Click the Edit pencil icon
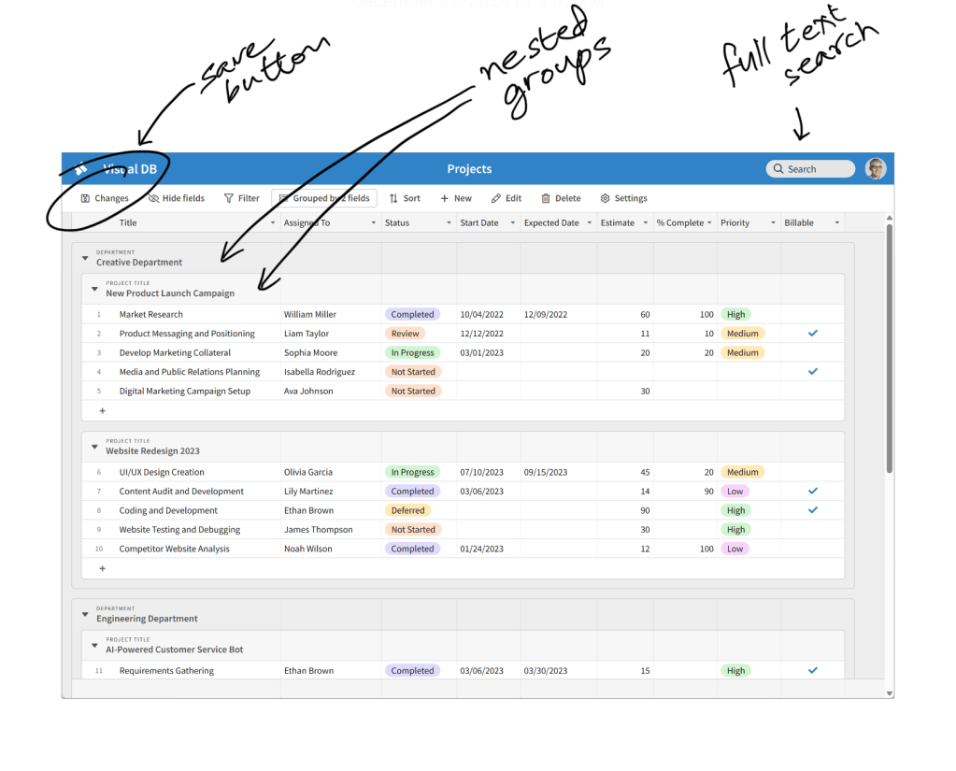Screen dimensions: 956x771 pos(496,198)
